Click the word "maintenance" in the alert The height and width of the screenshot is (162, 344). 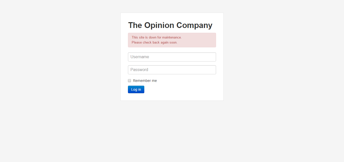pos(171,38)
